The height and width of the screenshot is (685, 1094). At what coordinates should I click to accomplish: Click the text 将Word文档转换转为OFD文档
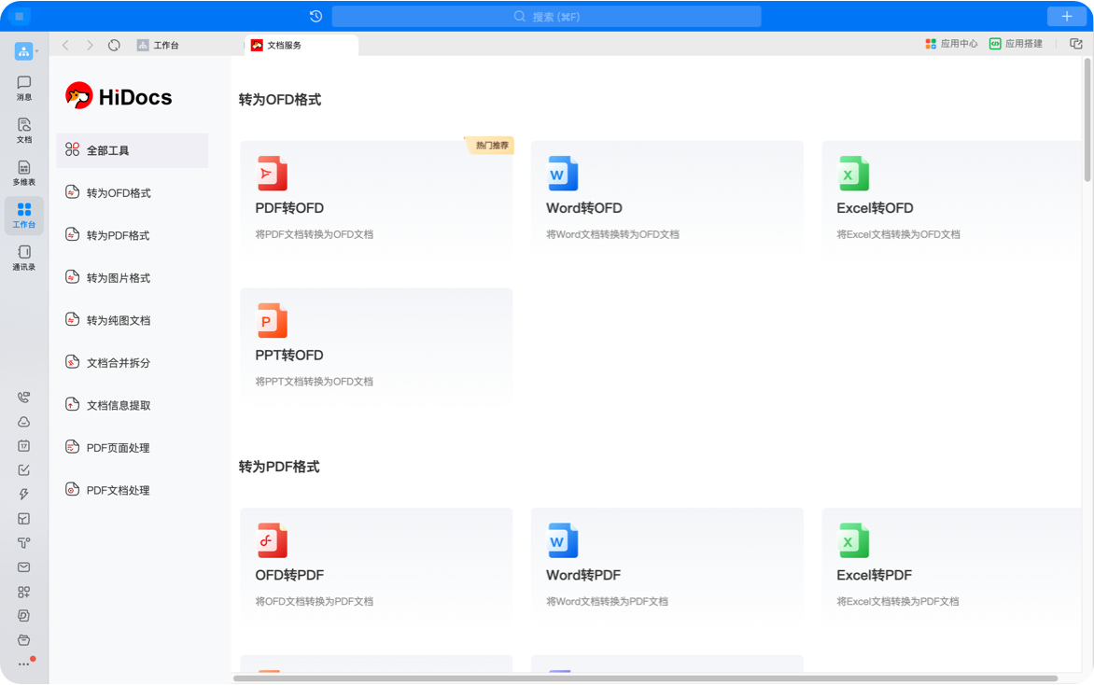pyautogui.click(x=612, y=234)
